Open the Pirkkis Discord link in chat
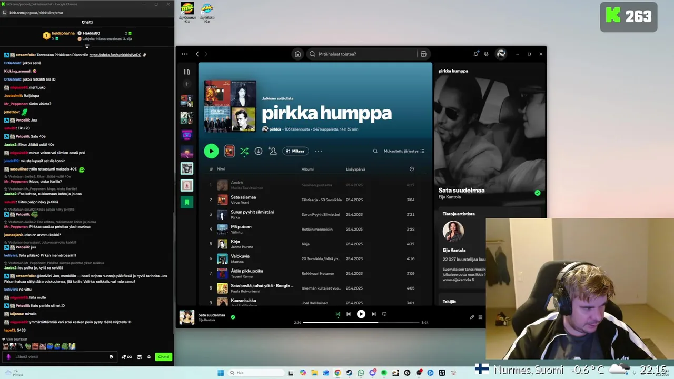The height and width of the screenshot is (379, 674). pos(115,55)
